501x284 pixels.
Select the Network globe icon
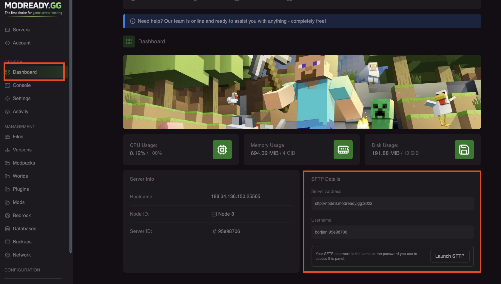click(x=7, y=255)
